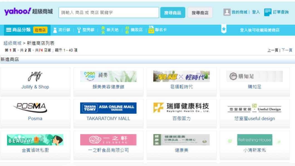The width and height of the screenshot is (295, 166).
Task: Click the Takara Tomy Asia Online Mall banner
Action: [x=108, y=108]
